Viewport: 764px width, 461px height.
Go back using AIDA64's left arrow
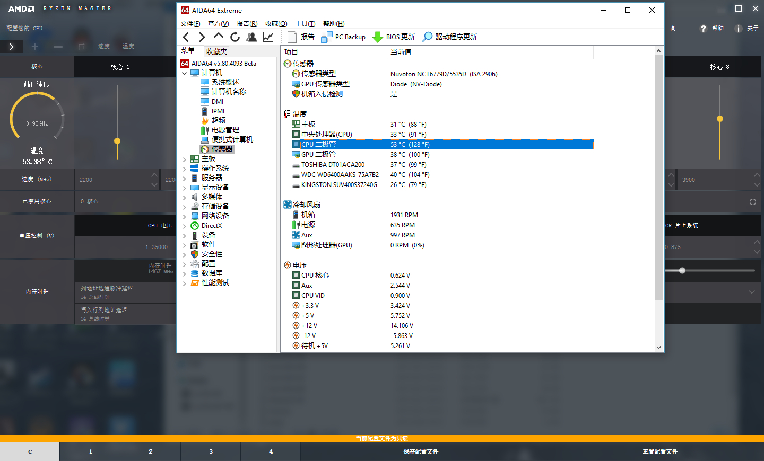tap(186, 37)
